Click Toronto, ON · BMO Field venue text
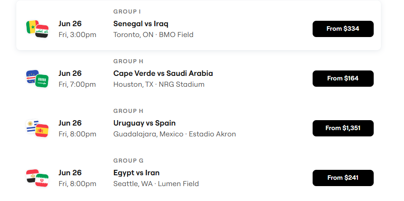This screenshot has height=201, width=404. coord(153,35)
